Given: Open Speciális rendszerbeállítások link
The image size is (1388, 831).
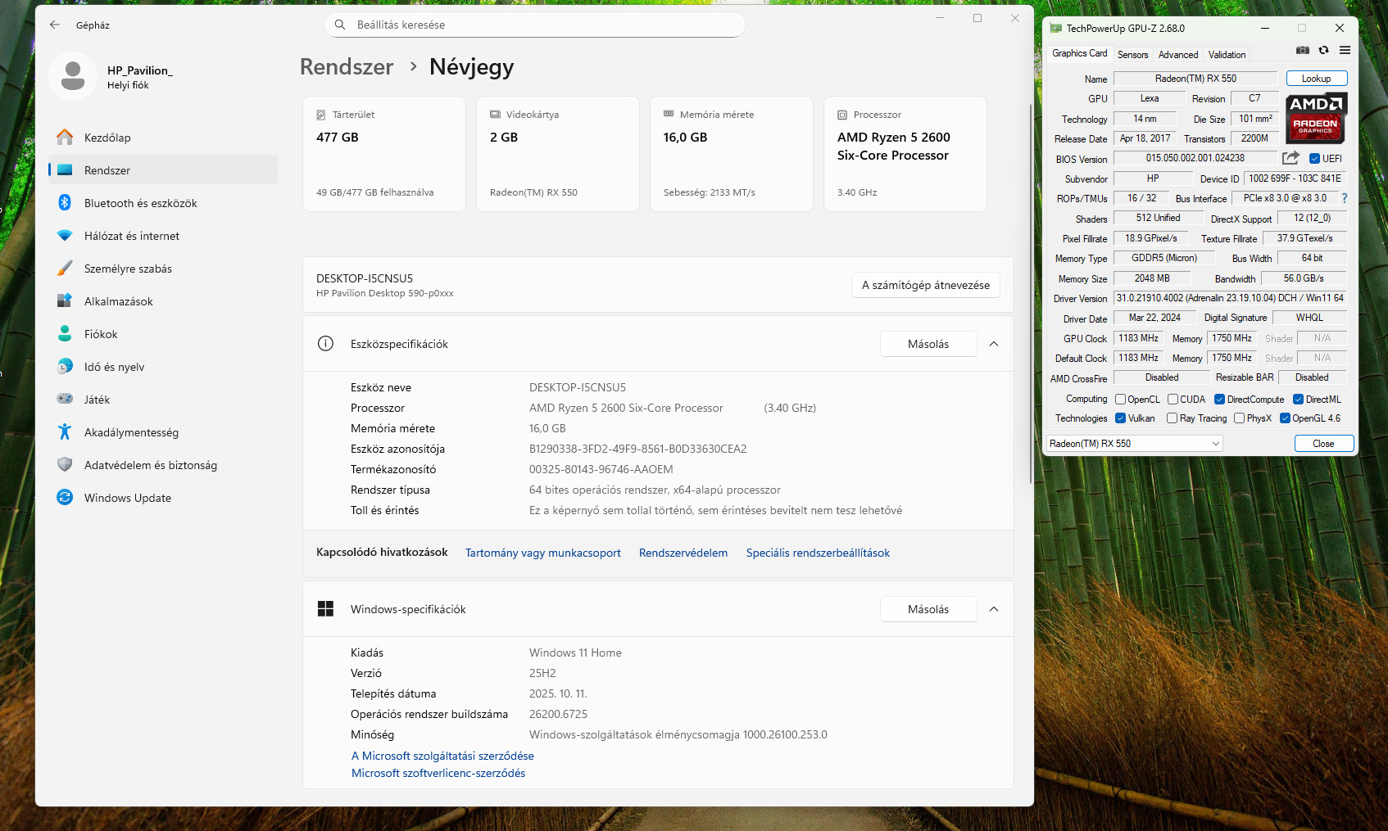Looking at the screenshot, I should [818, 553].
